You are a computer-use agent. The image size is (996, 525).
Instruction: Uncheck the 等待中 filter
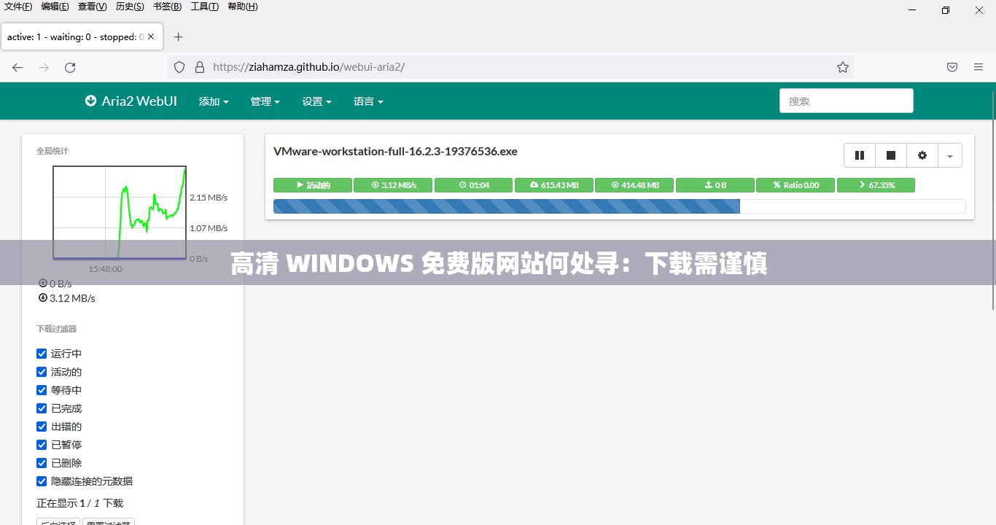coord(42,390)
